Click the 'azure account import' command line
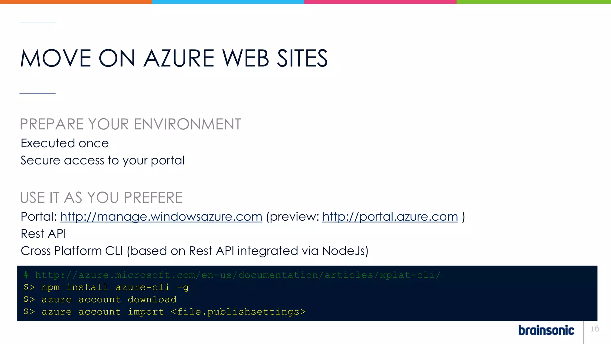The height and width of the screenshot is (344, 611). tap(164, 312)
